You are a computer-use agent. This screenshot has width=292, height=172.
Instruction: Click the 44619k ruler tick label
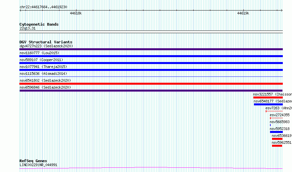pyautogui.click(x=243, y=13)
